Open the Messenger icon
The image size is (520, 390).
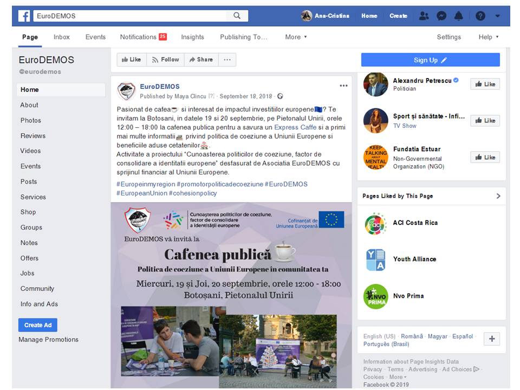441,16
